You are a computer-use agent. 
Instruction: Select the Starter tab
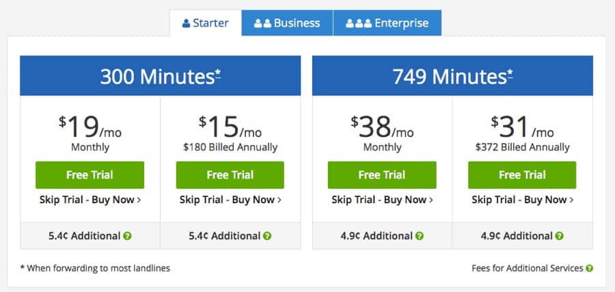tap(206, 23)
